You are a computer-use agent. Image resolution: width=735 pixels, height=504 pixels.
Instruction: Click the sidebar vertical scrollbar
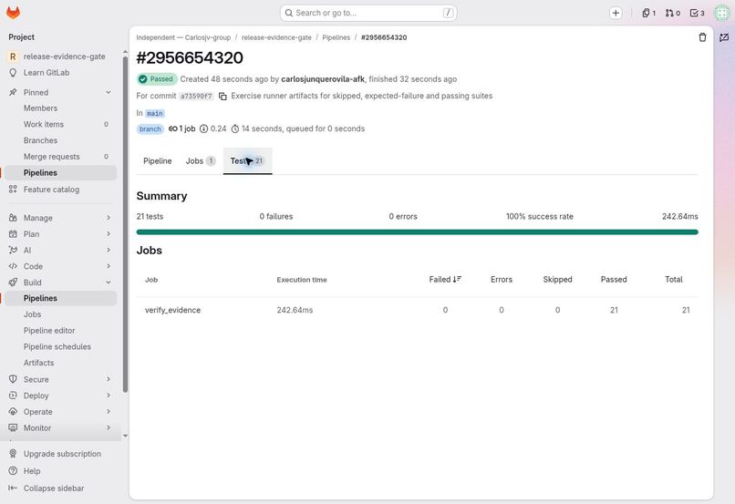[125, 224]
